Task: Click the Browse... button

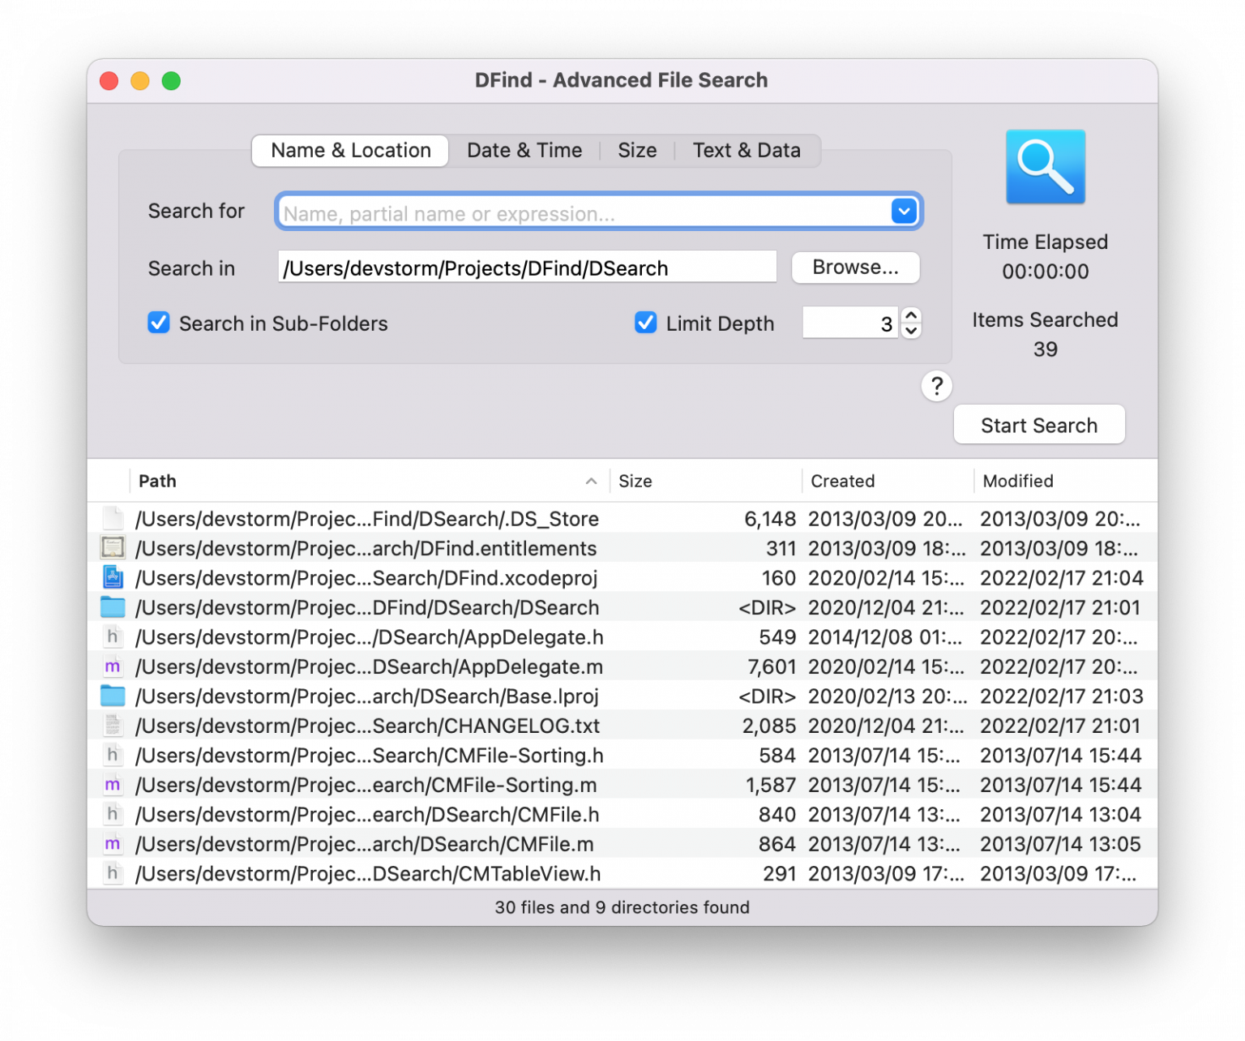Action: click(856, 268)
